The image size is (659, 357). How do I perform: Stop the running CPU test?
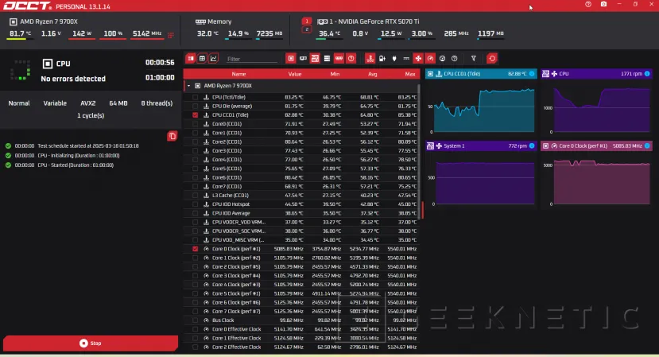point(91,343)
